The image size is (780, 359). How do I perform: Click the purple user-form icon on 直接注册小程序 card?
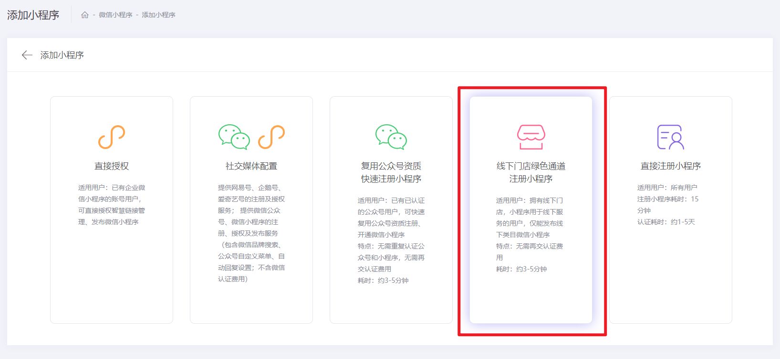(x=671, y=137)
